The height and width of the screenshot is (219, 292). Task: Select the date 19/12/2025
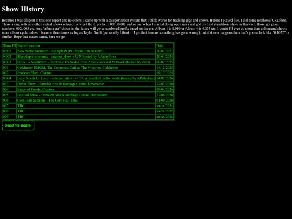tap(164, 73)
